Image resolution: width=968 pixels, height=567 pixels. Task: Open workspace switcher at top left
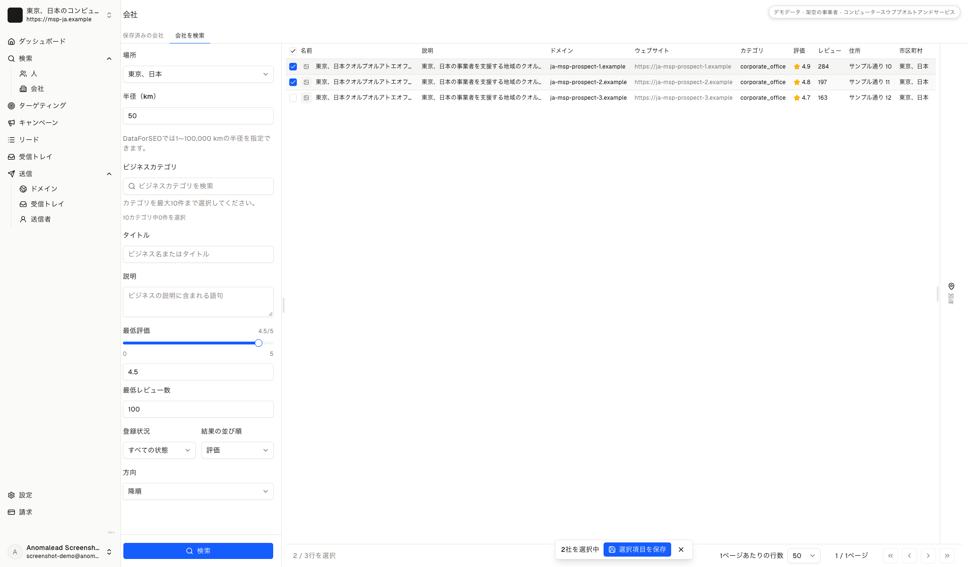[x=60, y=15]
